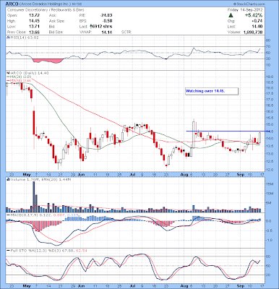Image resolution: width=279 pixels, height=289 pixels.
Task: Click the Chg value +0.74
Action: pos(257,21)
